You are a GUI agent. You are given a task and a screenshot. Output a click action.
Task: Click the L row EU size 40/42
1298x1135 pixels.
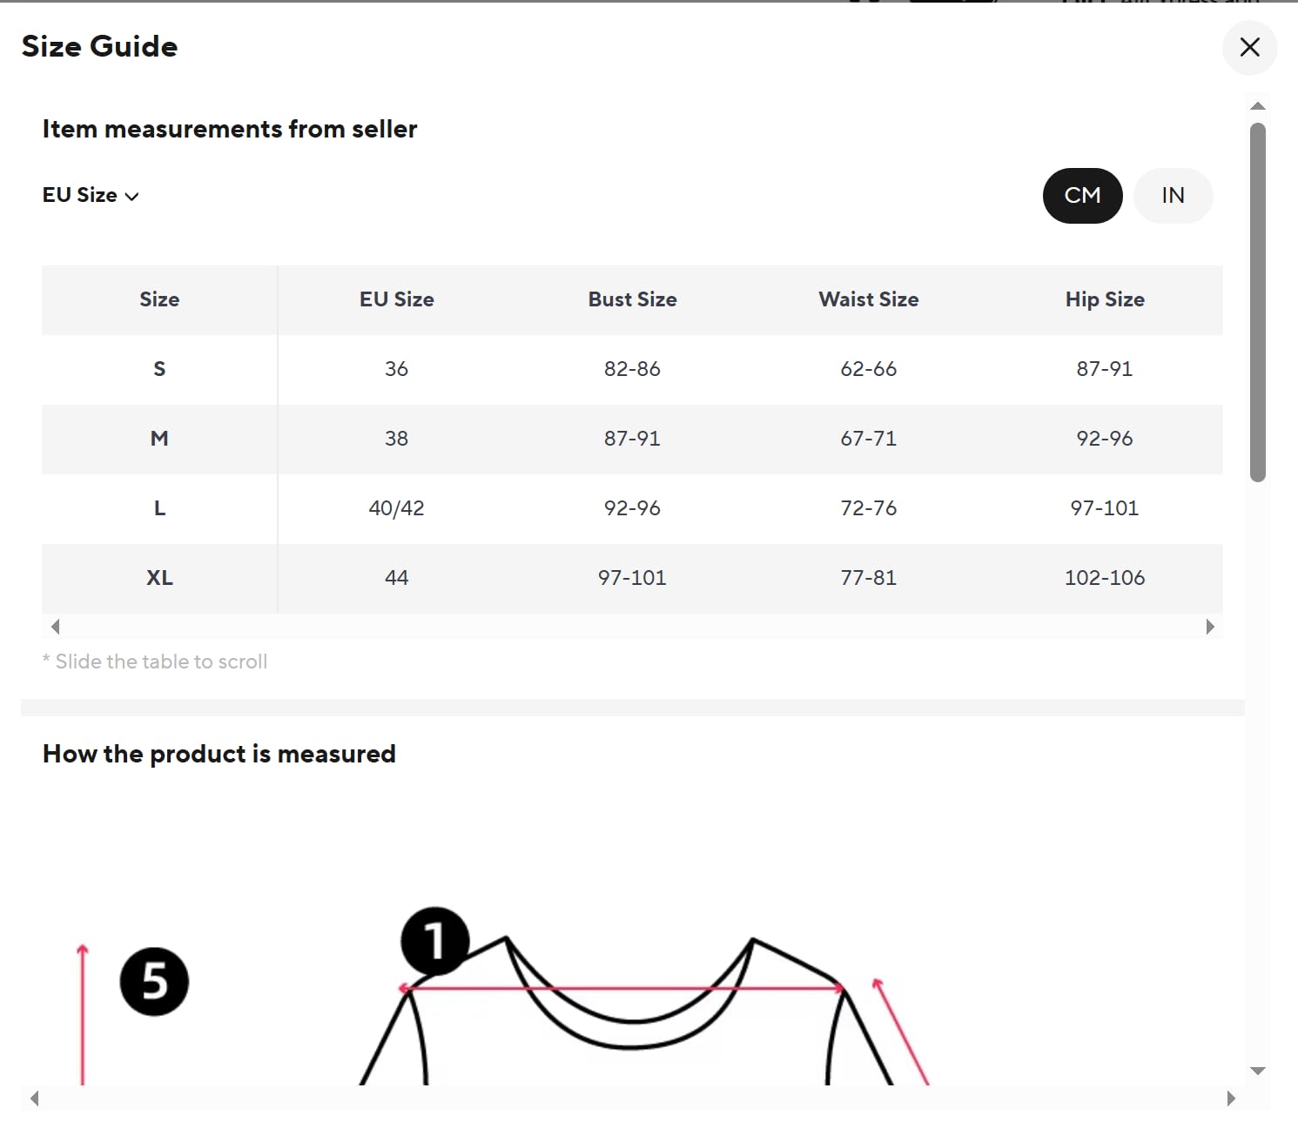[x=396, y=508]
